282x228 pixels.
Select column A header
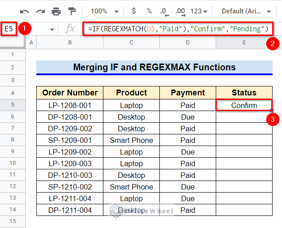[x=31, y=43]
